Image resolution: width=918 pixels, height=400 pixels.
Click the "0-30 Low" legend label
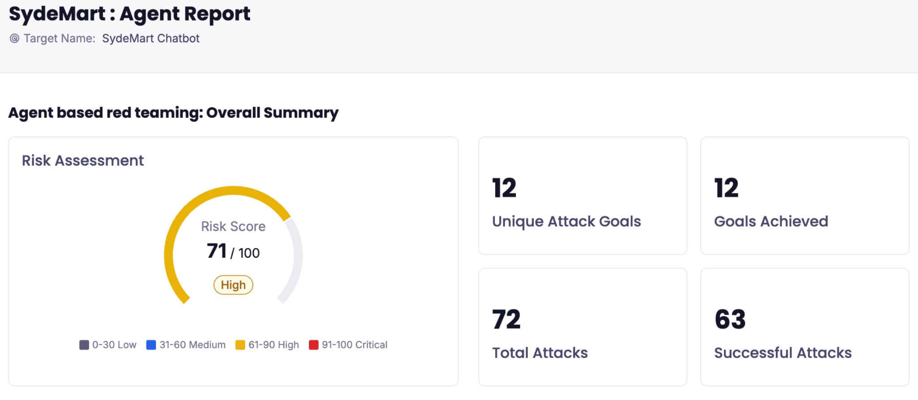pyautogui.click(x=114, y=345)
